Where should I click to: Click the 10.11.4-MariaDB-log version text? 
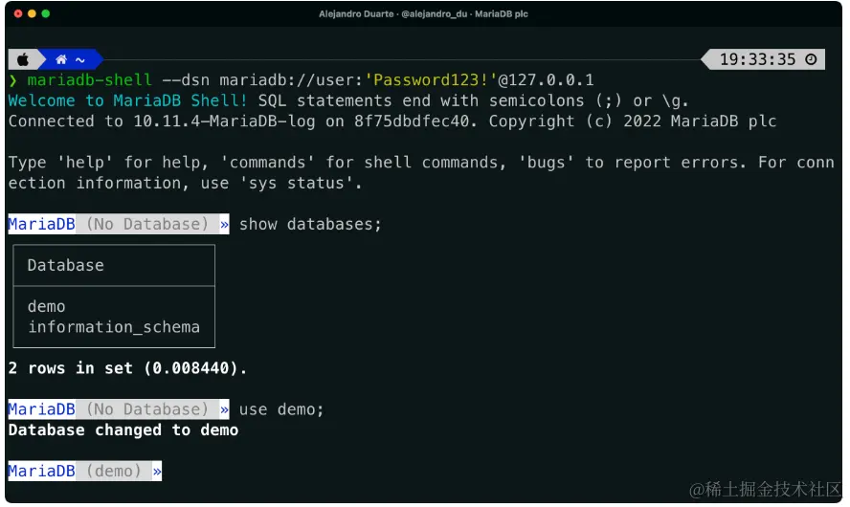coord(224,121)
